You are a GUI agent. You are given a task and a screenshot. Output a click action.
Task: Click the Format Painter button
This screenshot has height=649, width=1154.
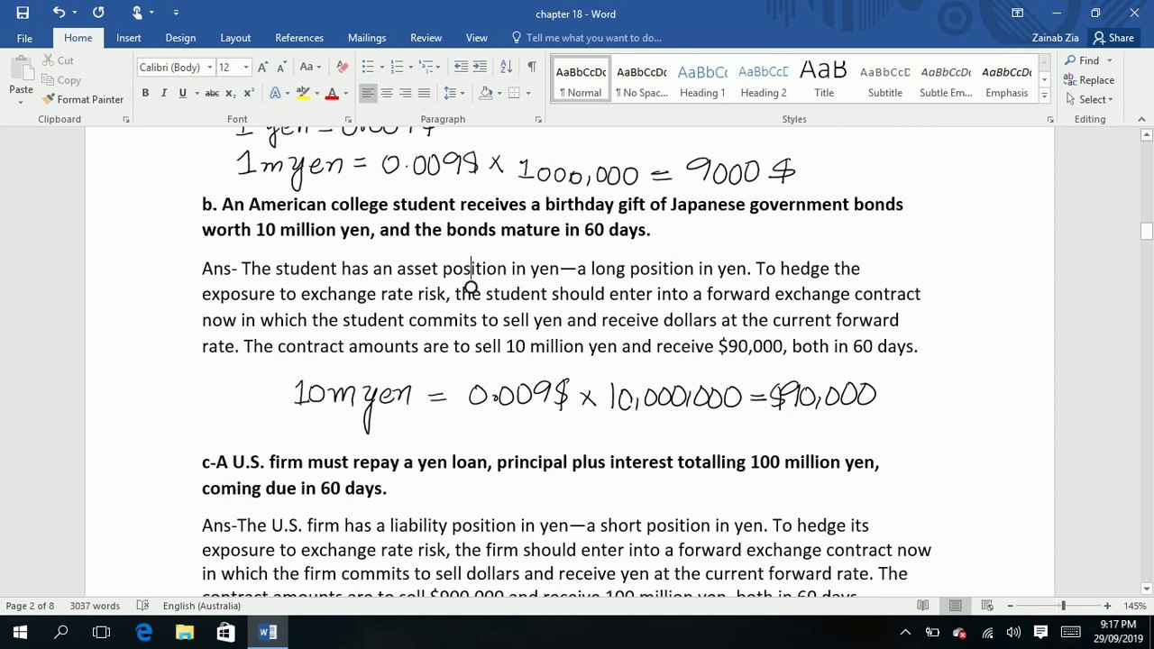pyautogui.click(x=83, y=99)
